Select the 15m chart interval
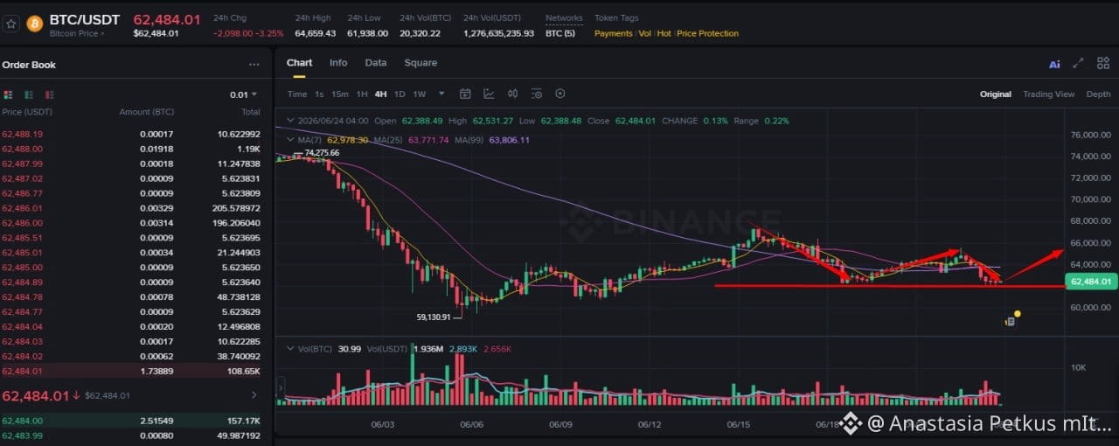The width and height of the screenshot is (1119, 446). (x=340, y=94)
